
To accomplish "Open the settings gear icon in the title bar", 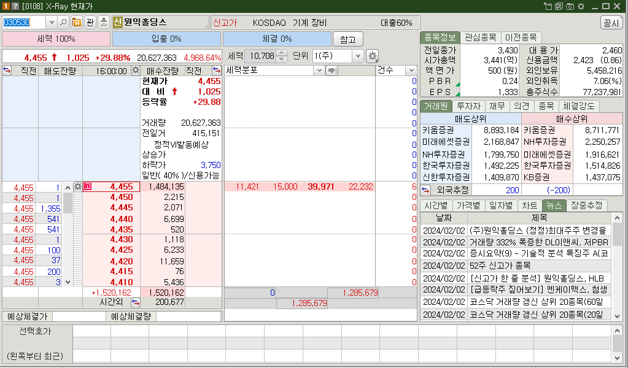I will pos(580,6).
